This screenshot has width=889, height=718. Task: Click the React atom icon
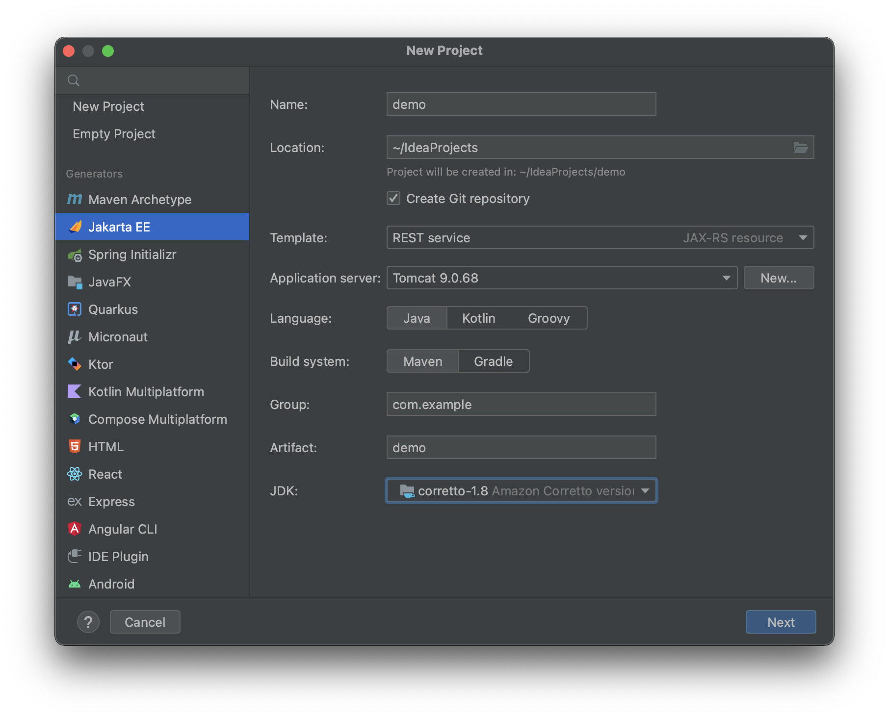coord(75,474)
